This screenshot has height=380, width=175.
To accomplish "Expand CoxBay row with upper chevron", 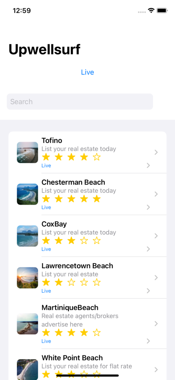I will (x=156, y=236).
